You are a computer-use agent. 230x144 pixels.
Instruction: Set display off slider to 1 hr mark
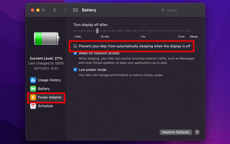[143, 31]
